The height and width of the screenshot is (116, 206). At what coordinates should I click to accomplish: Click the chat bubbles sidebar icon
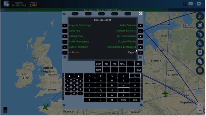click(200, 62)
